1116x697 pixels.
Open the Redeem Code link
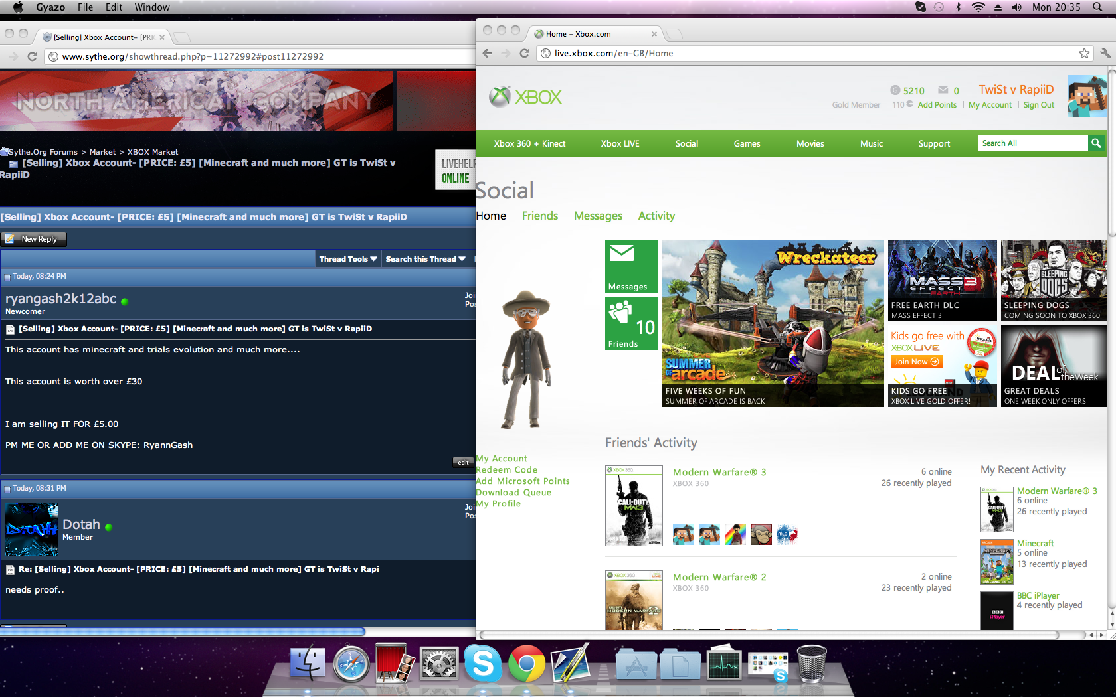point(507,470)
